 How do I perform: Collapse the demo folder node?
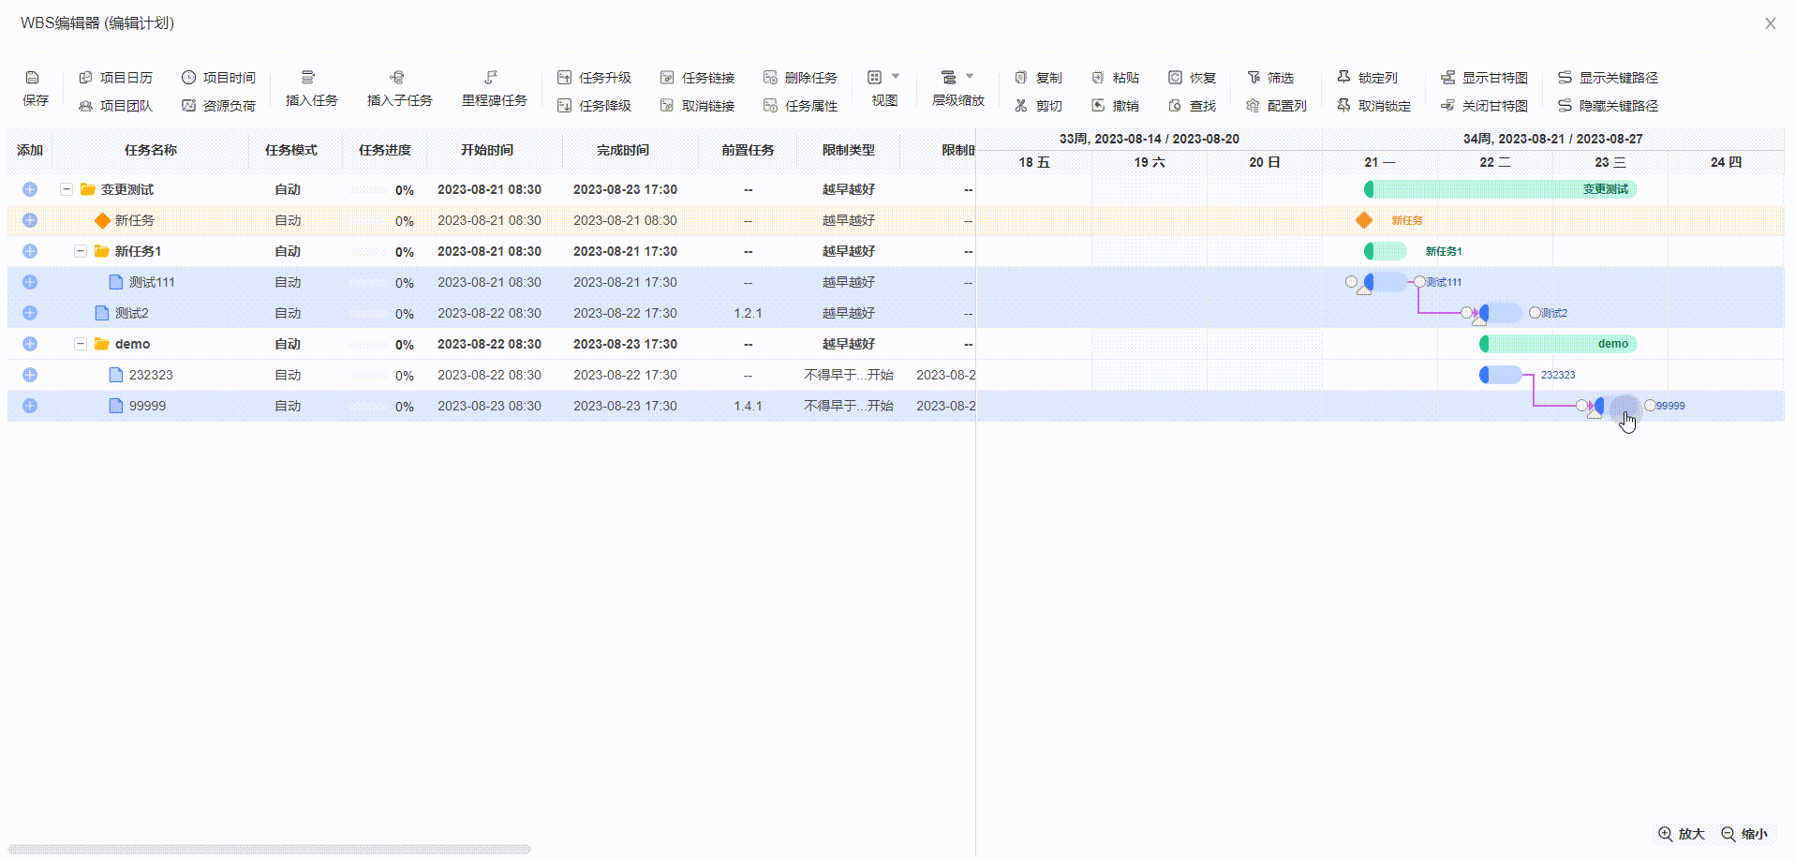[81, 344]
